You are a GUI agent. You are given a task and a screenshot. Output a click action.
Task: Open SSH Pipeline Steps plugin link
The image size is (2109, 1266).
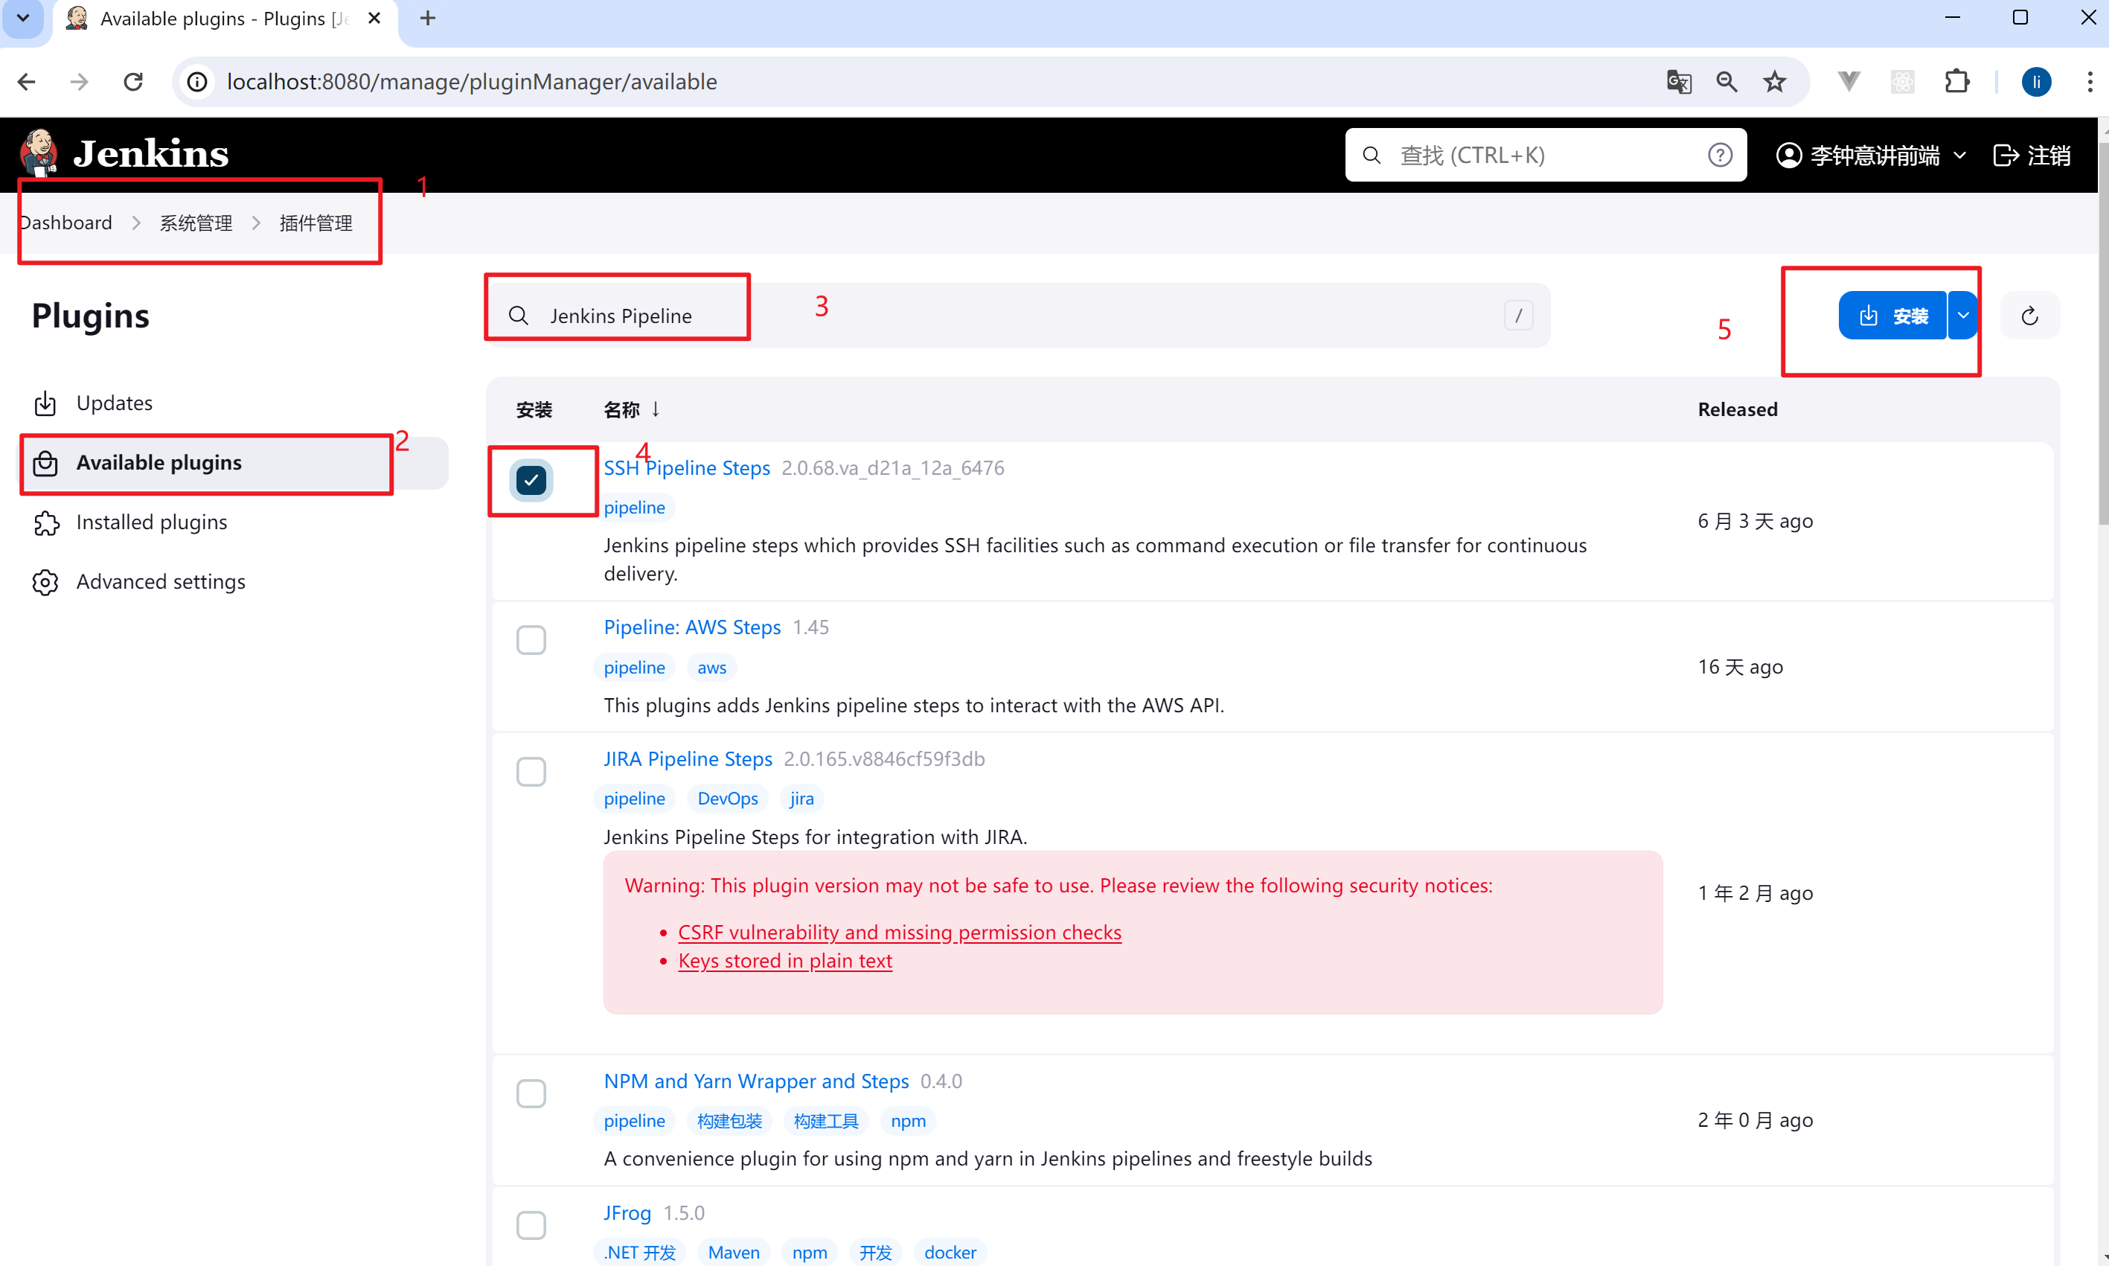pos(687,467)
